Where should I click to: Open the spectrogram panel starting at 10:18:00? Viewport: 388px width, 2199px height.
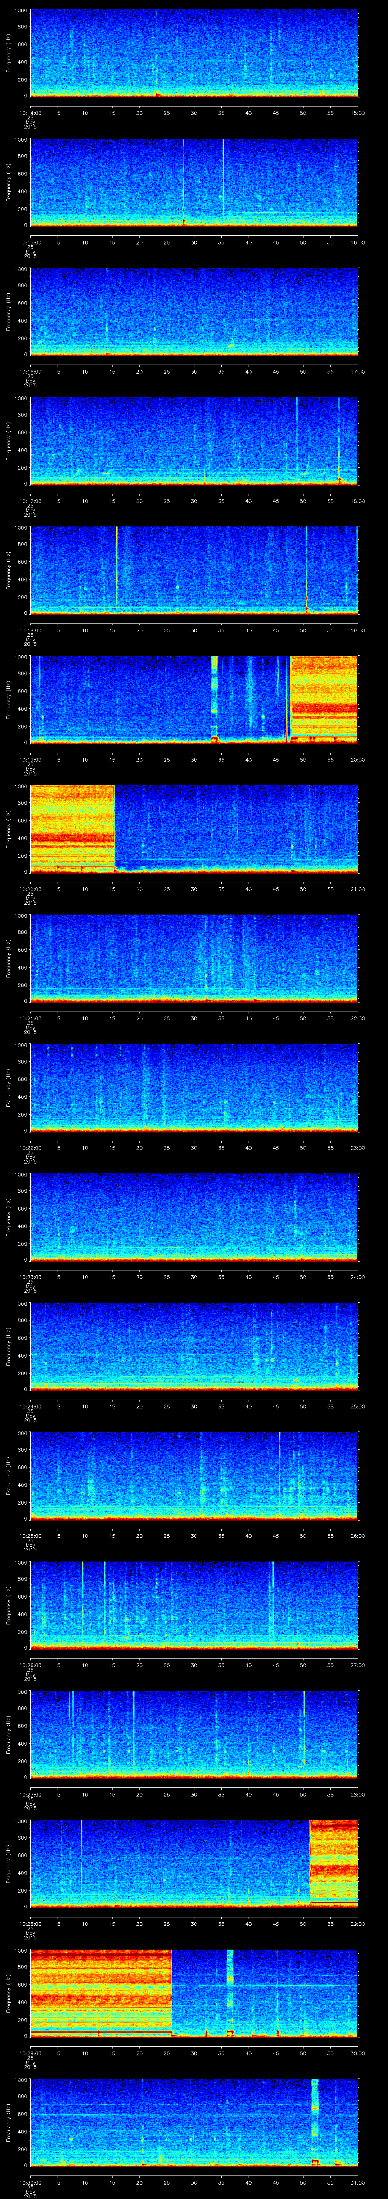(194, 570)
